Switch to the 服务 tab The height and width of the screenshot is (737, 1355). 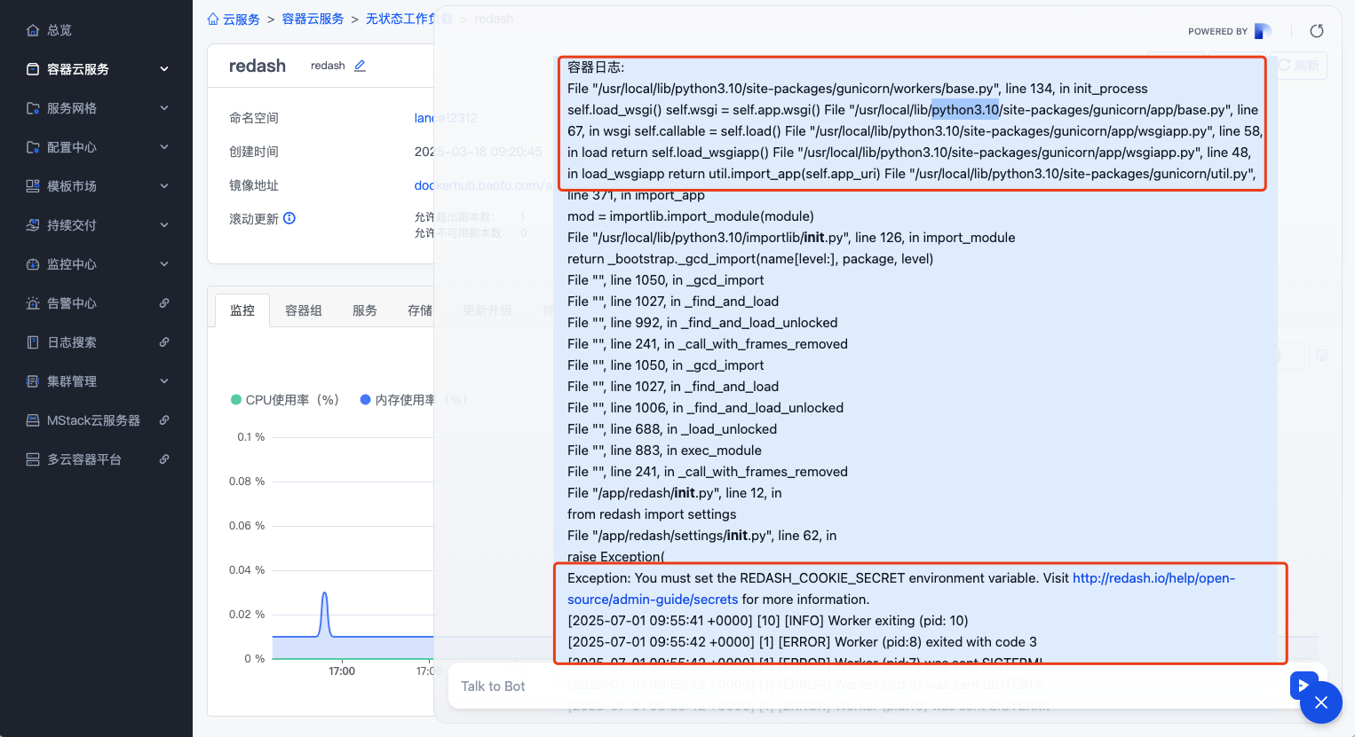click(x=365, y=310)
